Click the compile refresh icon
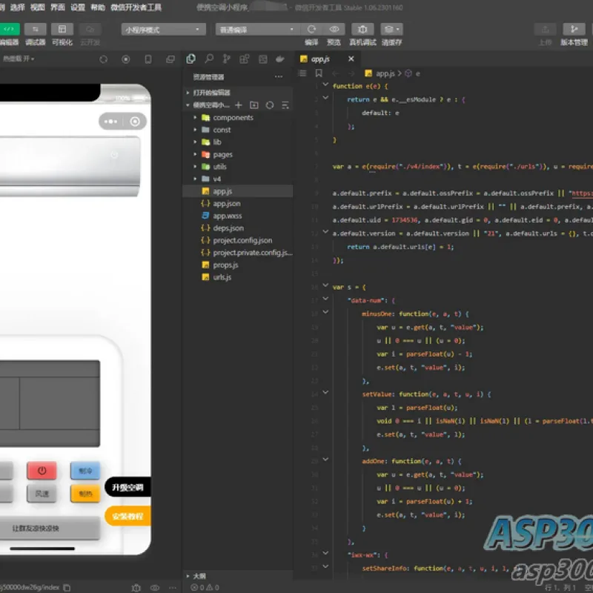 pos(311,29)
